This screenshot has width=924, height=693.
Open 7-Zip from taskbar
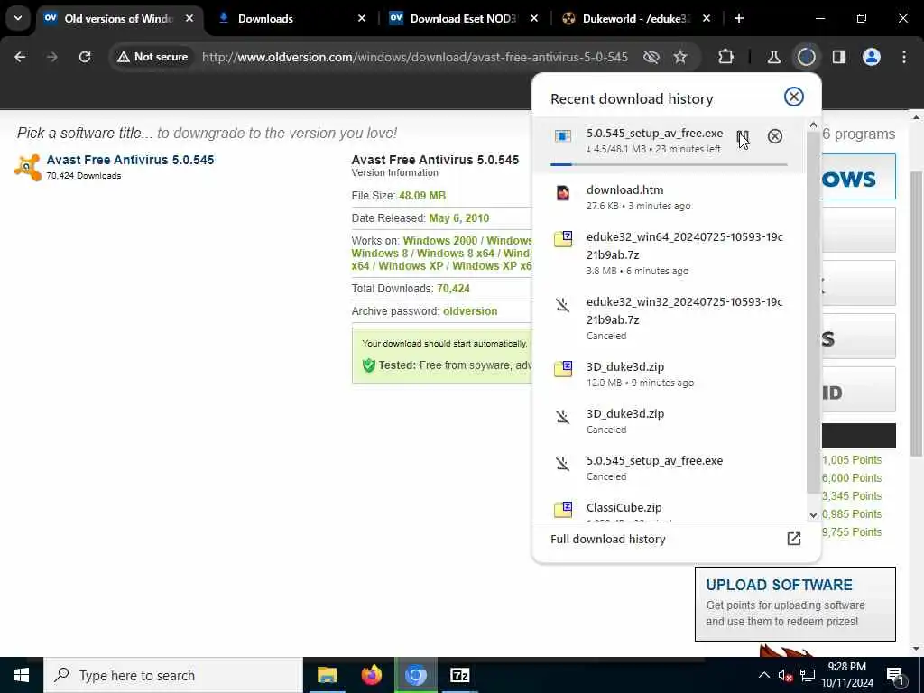pyautogui.click(x=459, y=675)
